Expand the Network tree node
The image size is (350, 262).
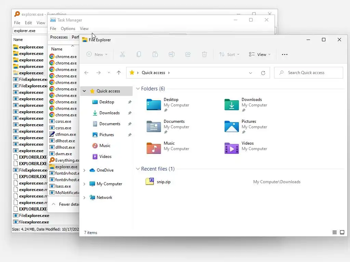click(84, 198)
